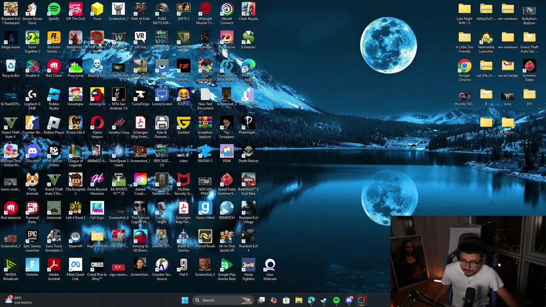
Task: Select the R.E.P.O. game icon
Action: pyautogui.click(x=183, y=97)
